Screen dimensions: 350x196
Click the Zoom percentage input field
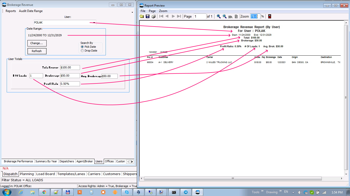[255, 16]
